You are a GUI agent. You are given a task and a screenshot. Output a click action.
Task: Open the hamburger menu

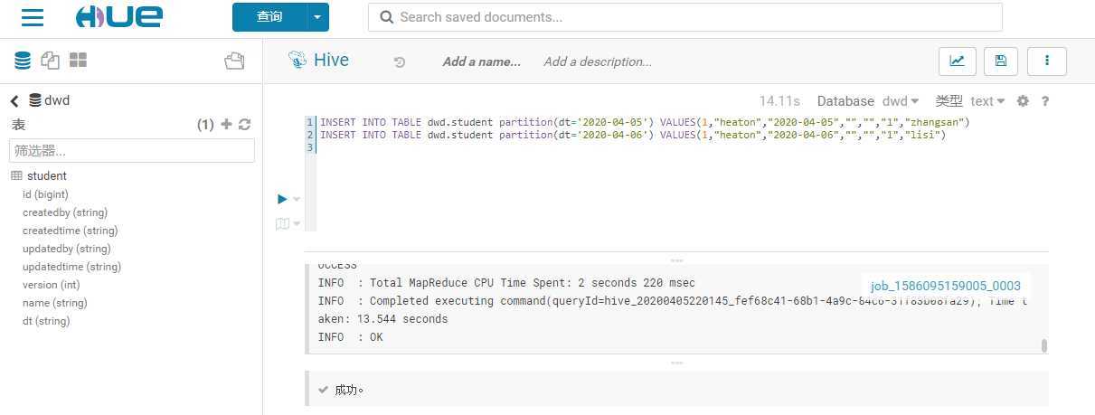33,17
